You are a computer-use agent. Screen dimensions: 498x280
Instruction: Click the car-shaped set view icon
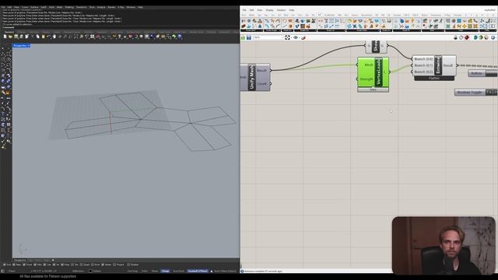pyautogui.click(x=97, y=37)
